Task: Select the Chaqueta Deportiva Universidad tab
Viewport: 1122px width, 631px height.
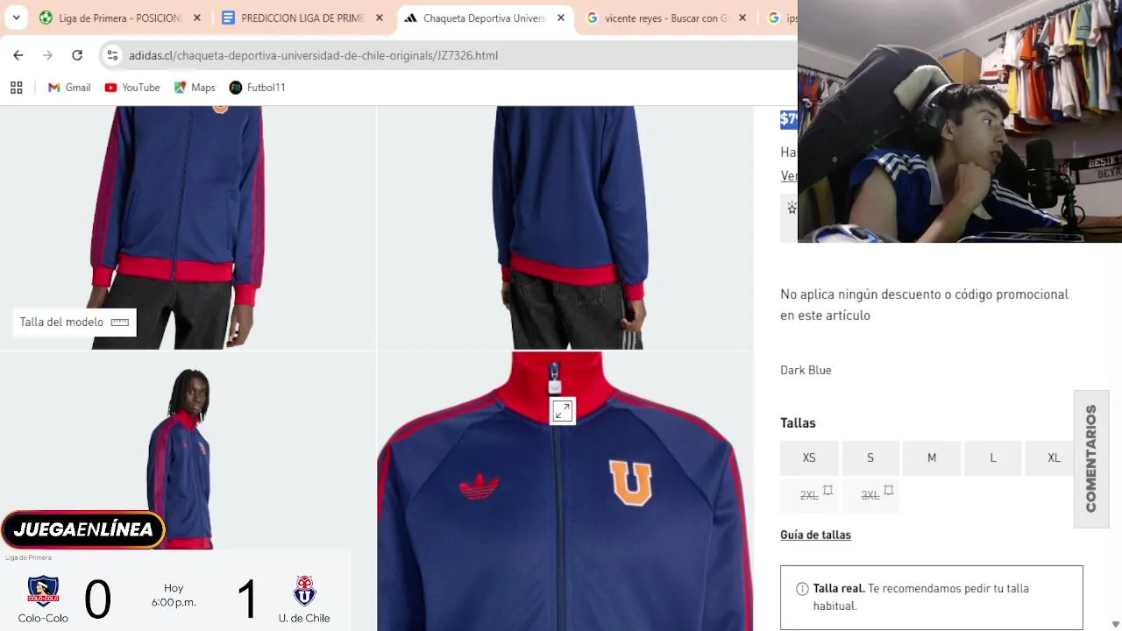Action: [485, 18]
